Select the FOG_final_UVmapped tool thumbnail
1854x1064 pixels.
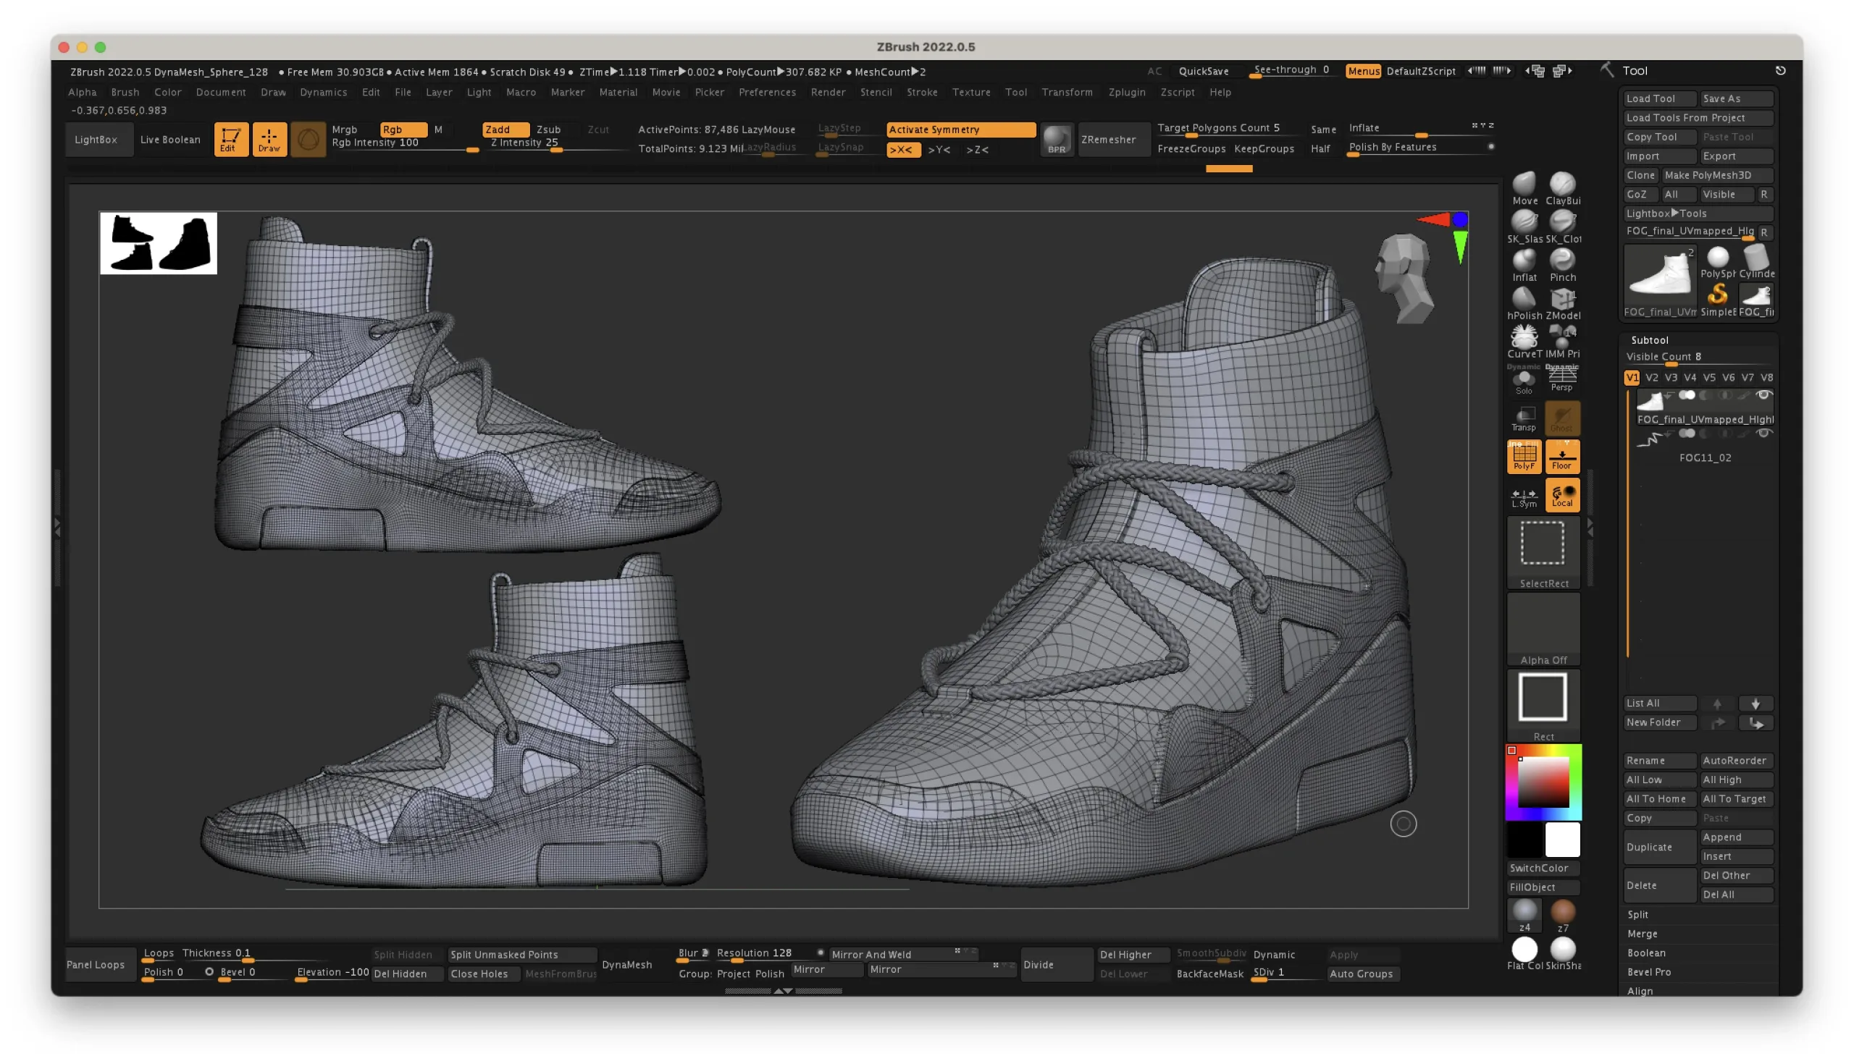click(x=1658, y=278)
